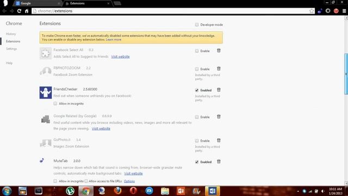Delete FriendsChecker with its trash icon
This screenshot has height=196, width=348.
(x=219, y=90)
